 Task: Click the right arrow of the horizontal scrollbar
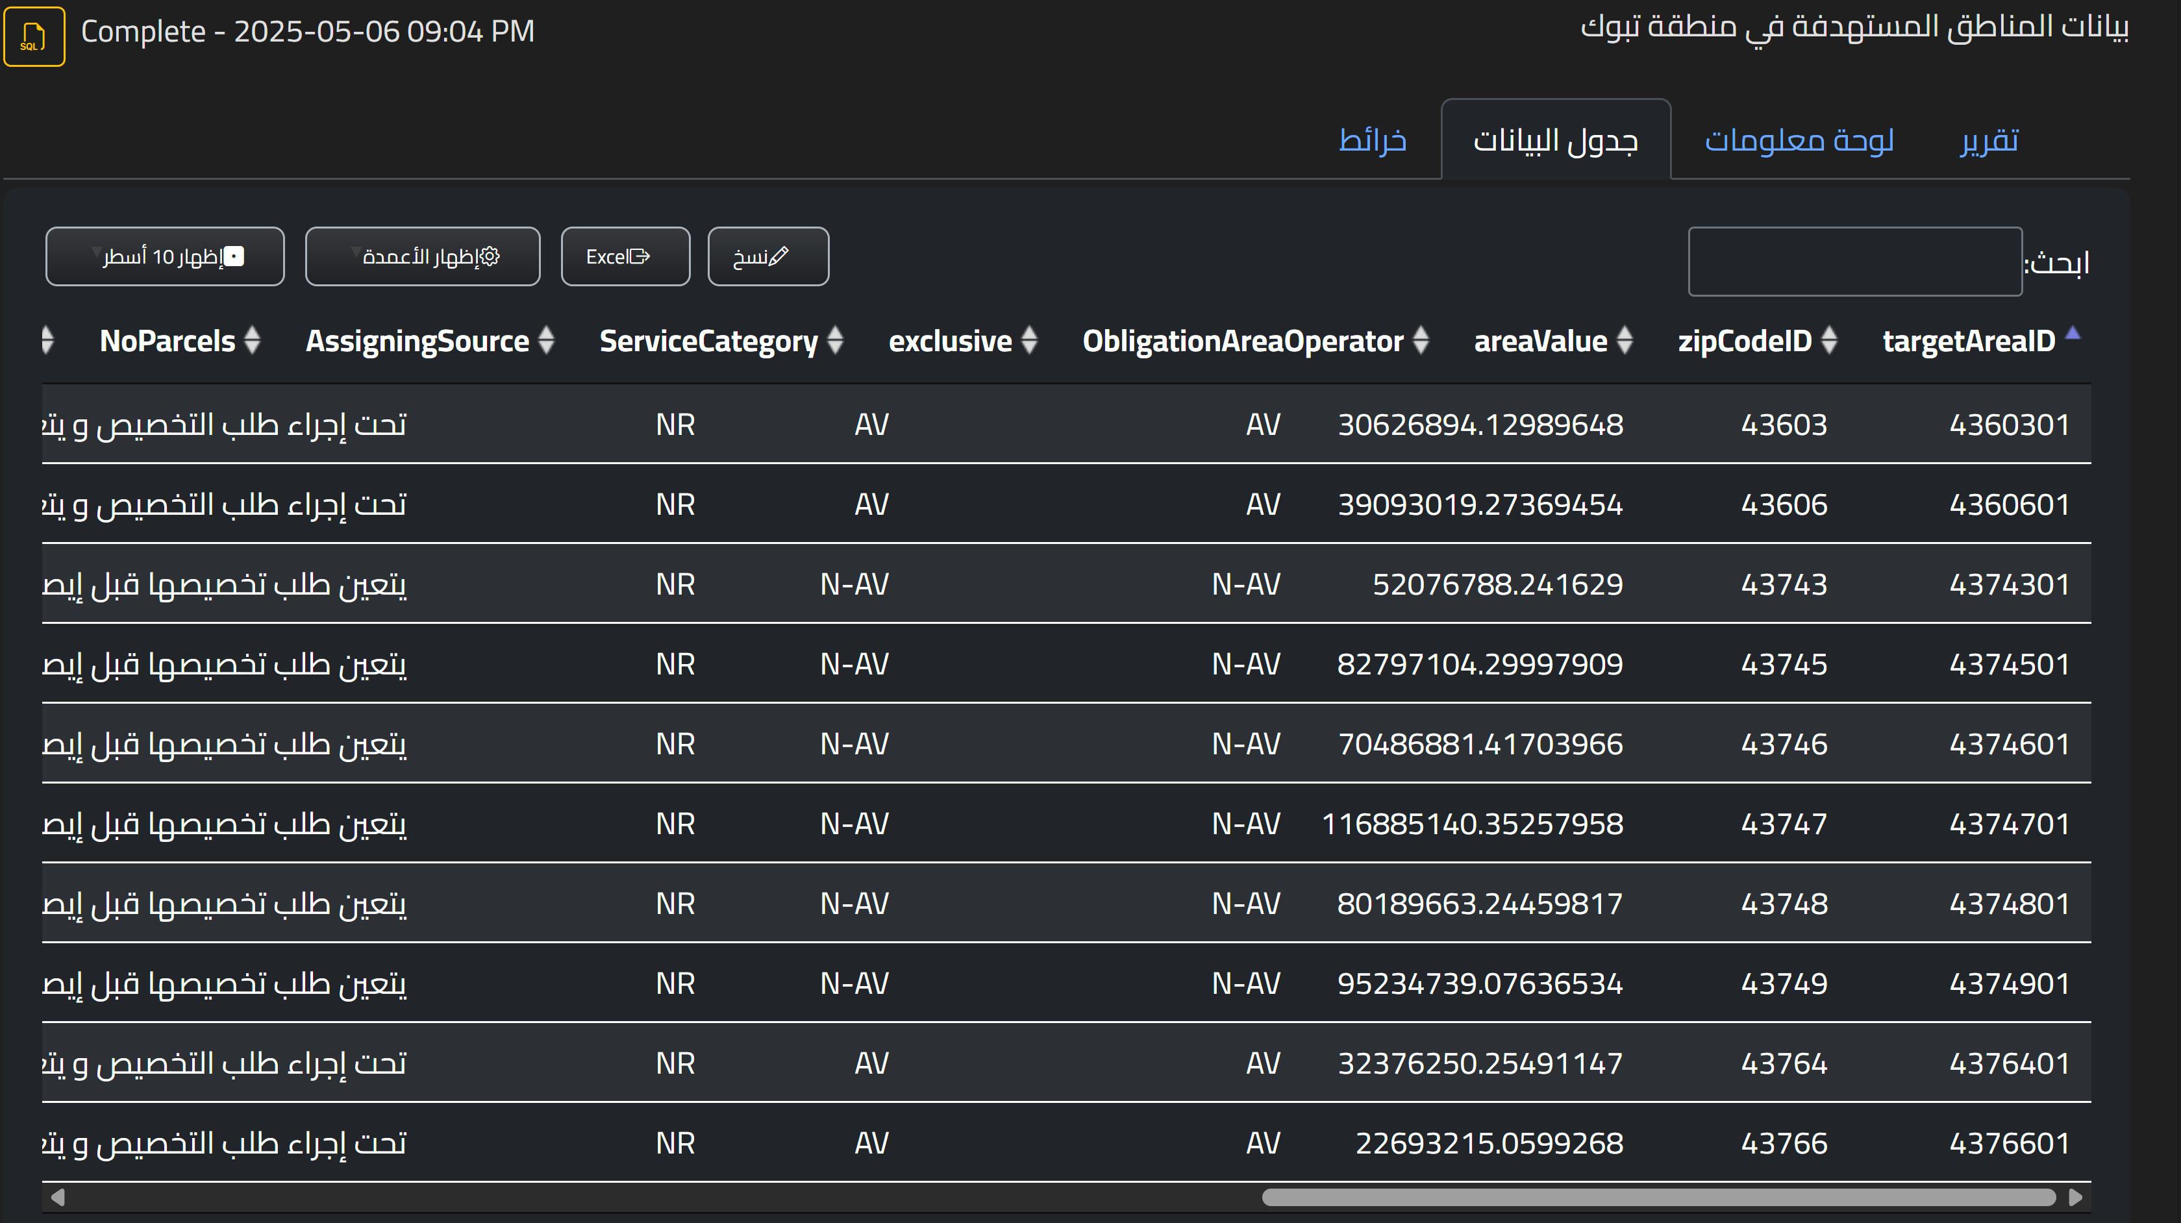(2075, 1197)
